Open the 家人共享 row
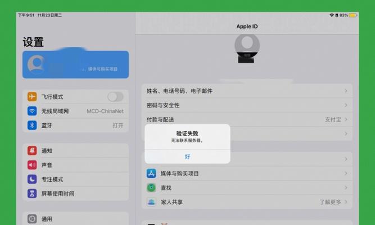 point(247,202)
